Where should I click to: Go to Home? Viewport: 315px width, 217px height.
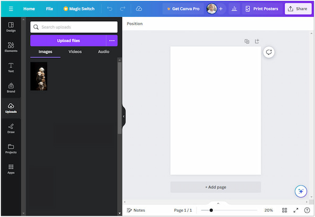[29, 9]
